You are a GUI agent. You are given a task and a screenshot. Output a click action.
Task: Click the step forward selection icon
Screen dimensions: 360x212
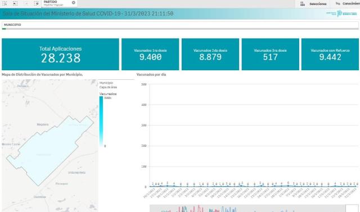coord(26,3)
